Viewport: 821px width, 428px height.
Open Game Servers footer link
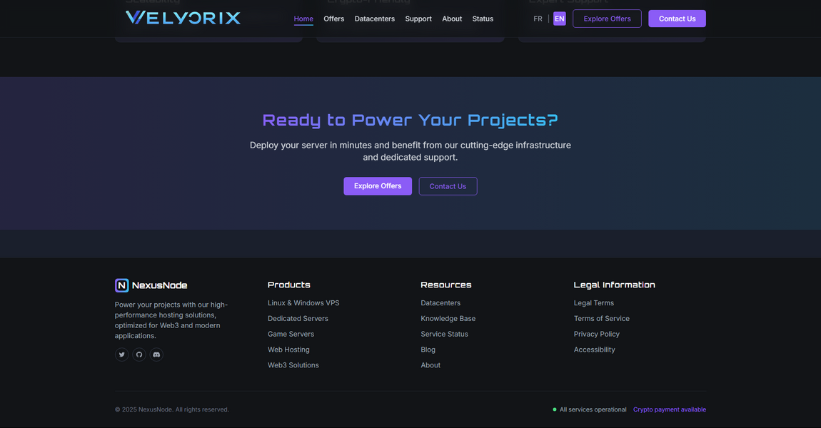point(291,334)
